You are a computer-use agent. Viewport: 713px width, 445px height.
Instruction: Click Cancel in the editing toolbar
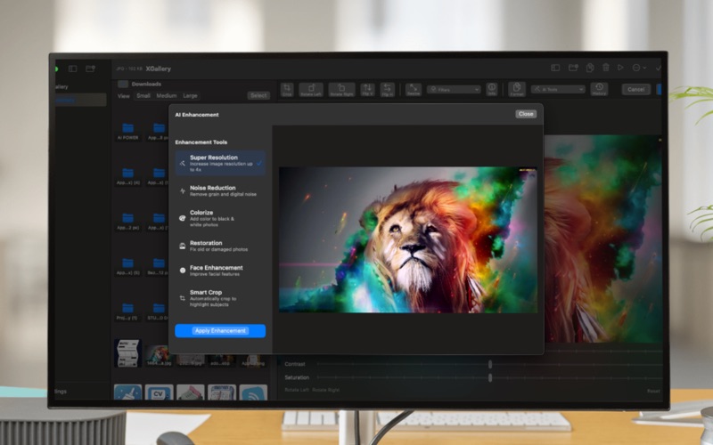[x=635, y=90]
